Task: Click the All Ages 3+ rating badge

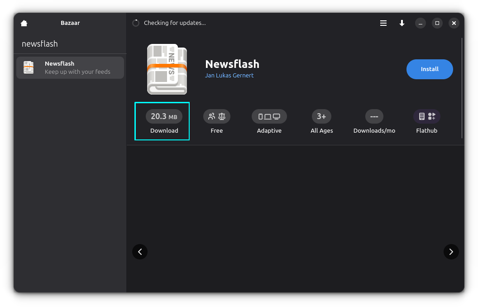Action: point(321,116)
